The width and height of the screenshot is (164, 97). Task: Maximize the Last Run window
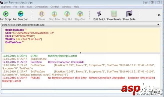(152, 2)
